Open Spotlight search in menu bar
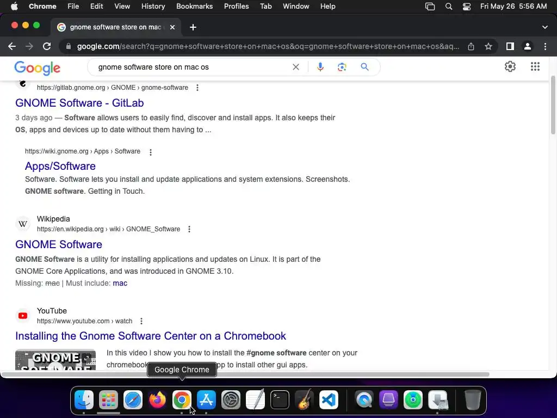 click(449, 7)
